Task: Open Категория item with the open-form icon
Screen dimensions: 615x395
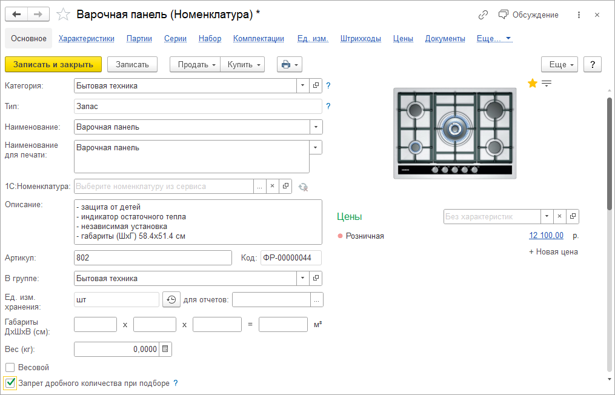Action: coord(316,86)
